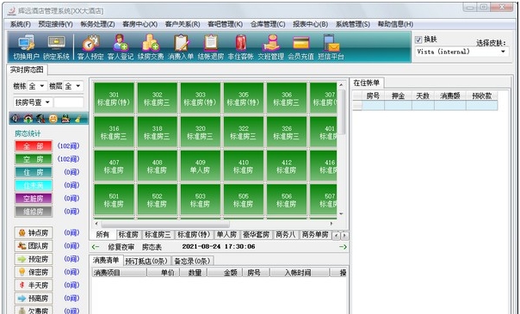Switch to the 预订抵店(0条) tab
The height and width of the screenshot is (314, 520).
[147, 261]
